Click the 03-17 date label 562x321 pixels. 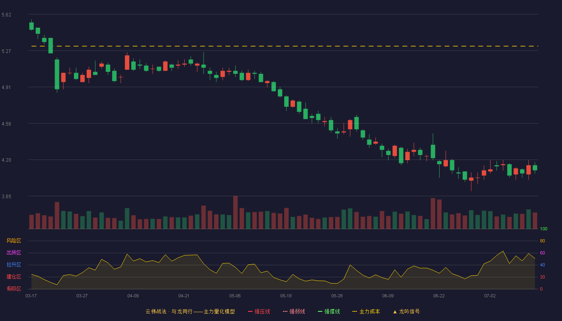coord(31,296)
